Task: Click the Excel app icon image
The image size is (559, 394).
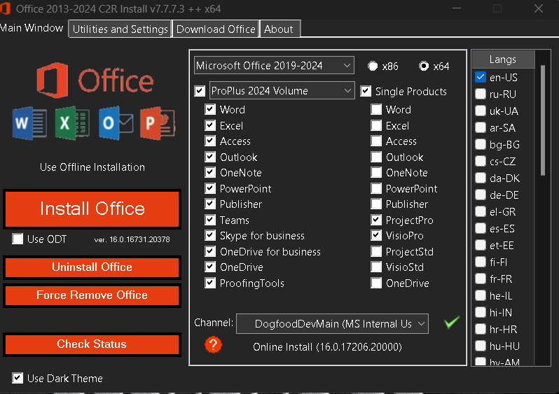Action: click(x=72, y=123)
